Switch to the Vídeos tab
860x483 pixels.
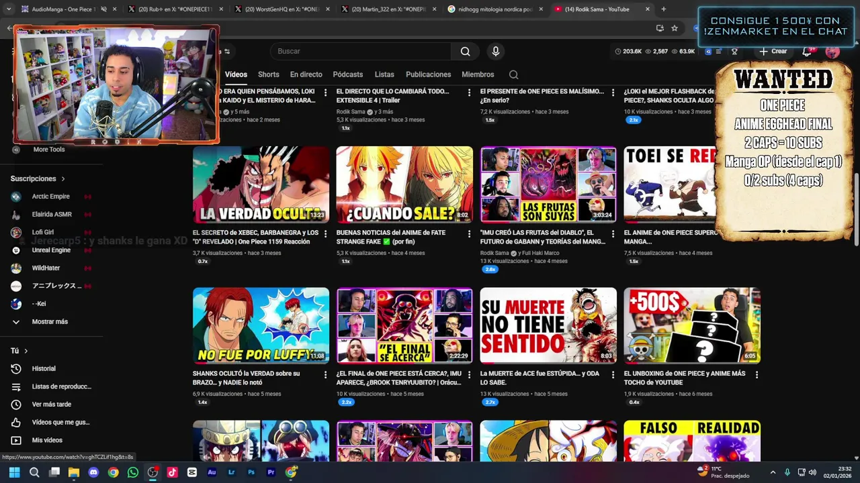pyautogui.click(x=236, y=74)
